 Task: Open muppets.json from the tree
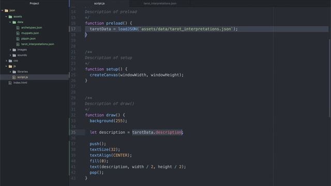pyautogui.click(x=30, y=33)
